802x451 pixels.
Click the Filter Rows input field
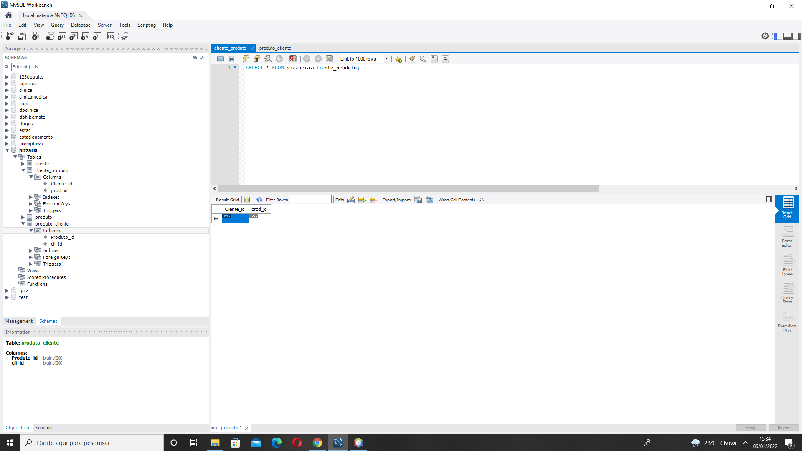[311, 200]
